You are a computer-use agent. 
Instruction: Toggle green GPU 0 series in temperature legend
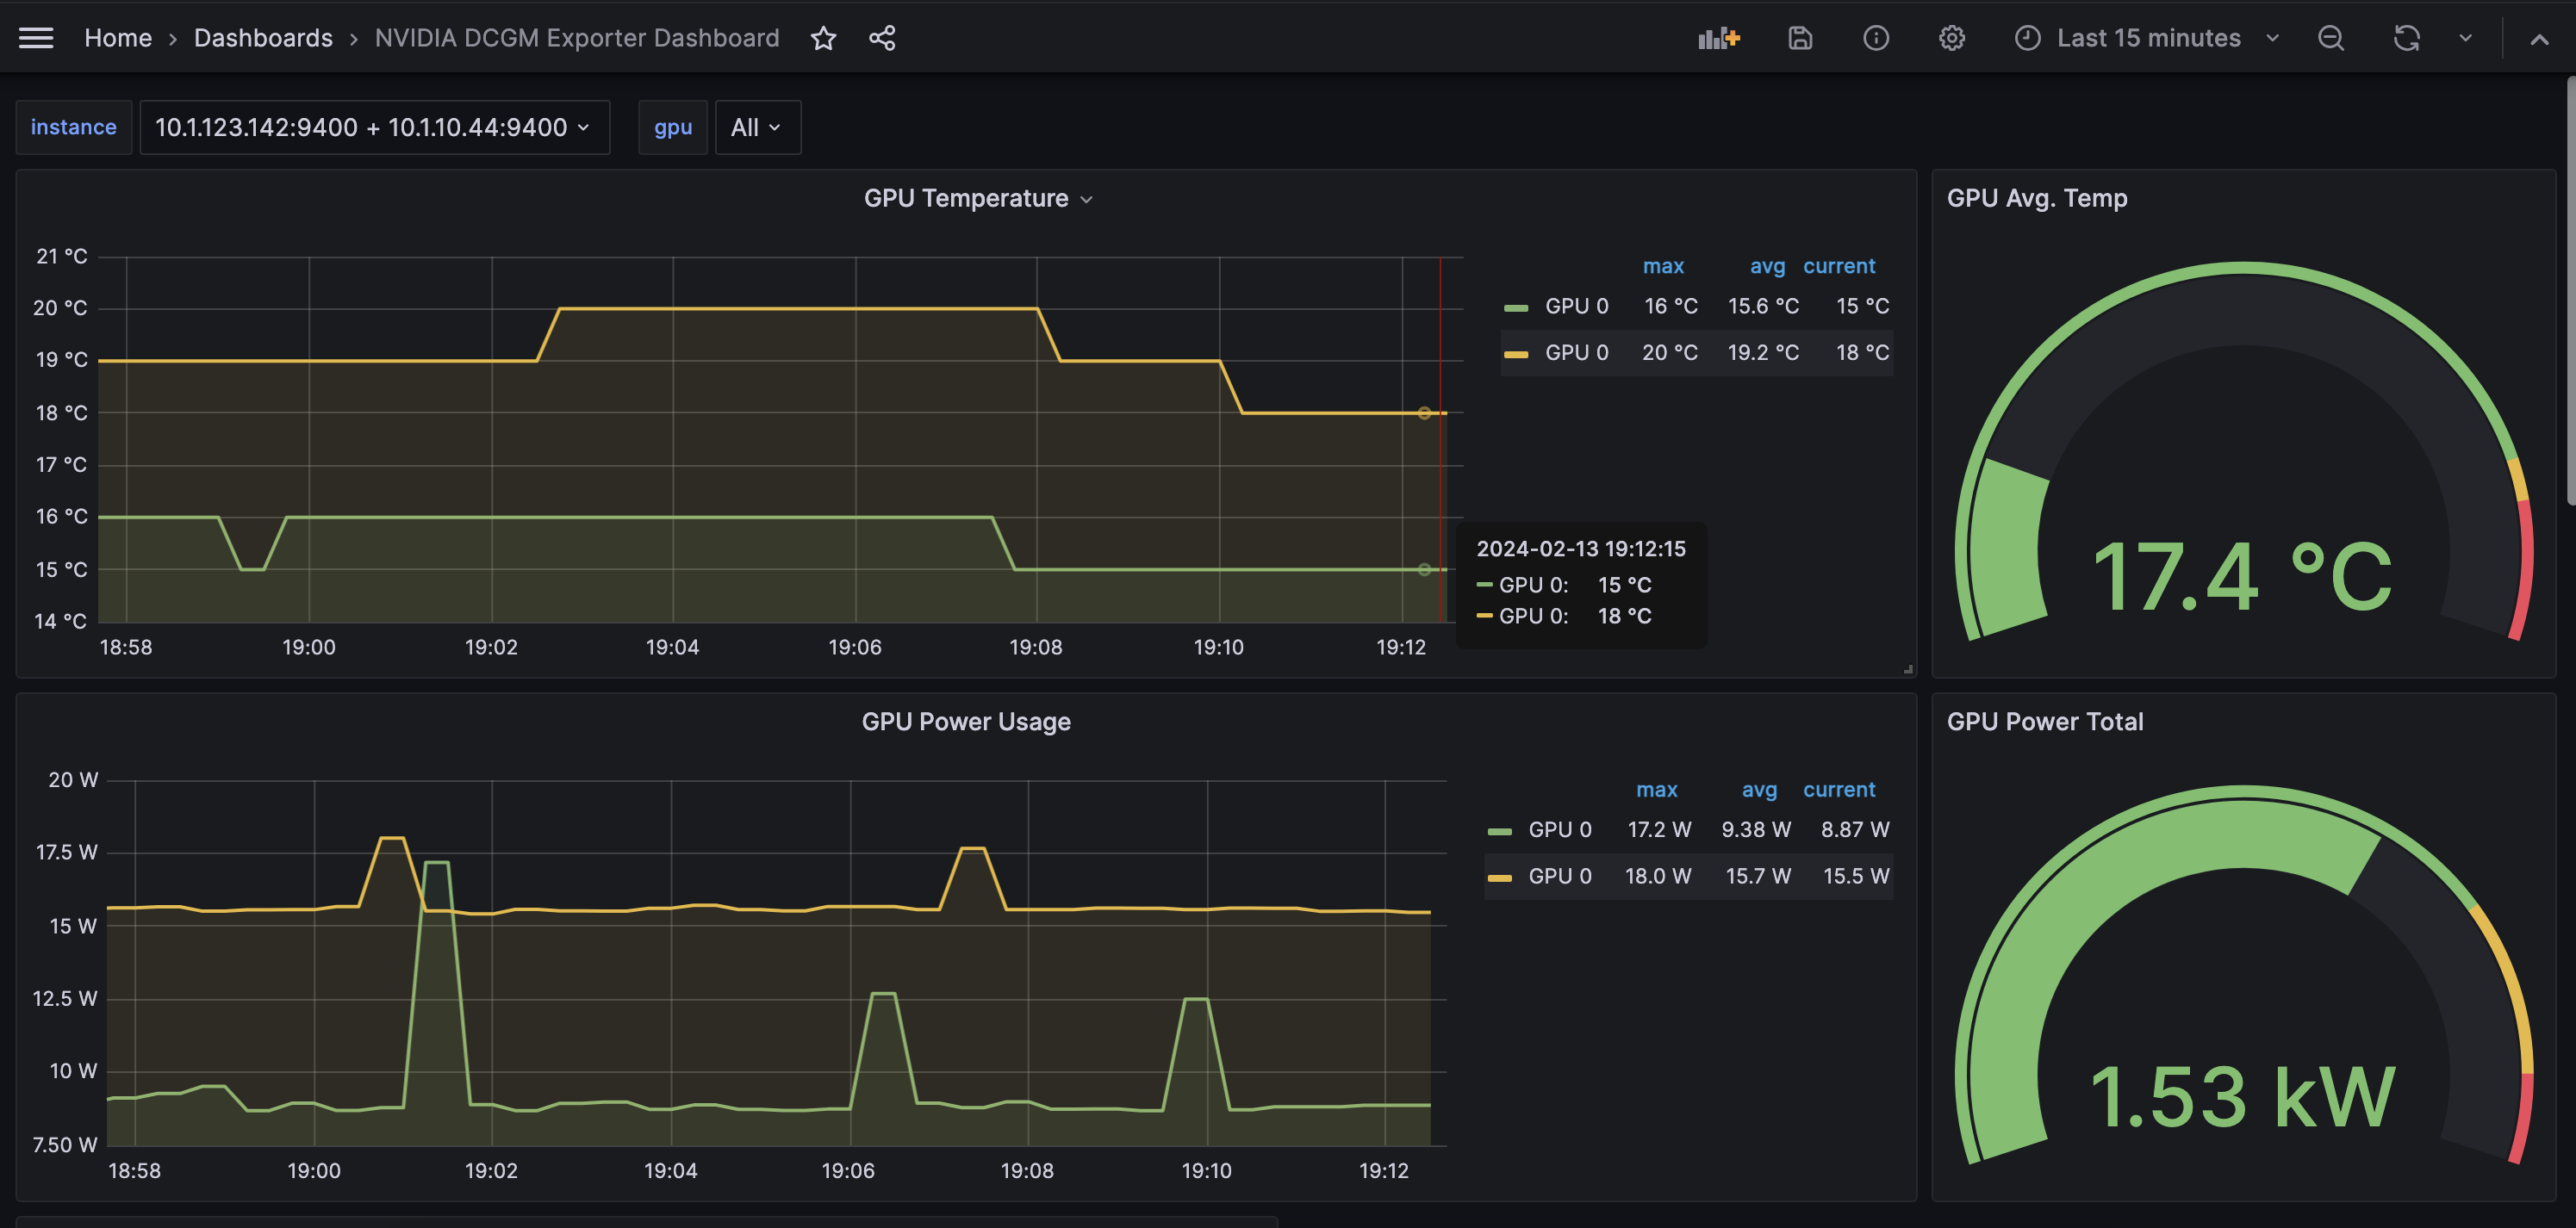pos(1576,307)
